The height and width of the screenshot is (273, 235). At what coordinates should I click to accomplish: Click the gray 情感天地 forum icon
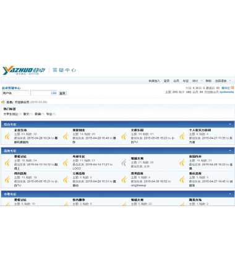[x=124, y=163]
